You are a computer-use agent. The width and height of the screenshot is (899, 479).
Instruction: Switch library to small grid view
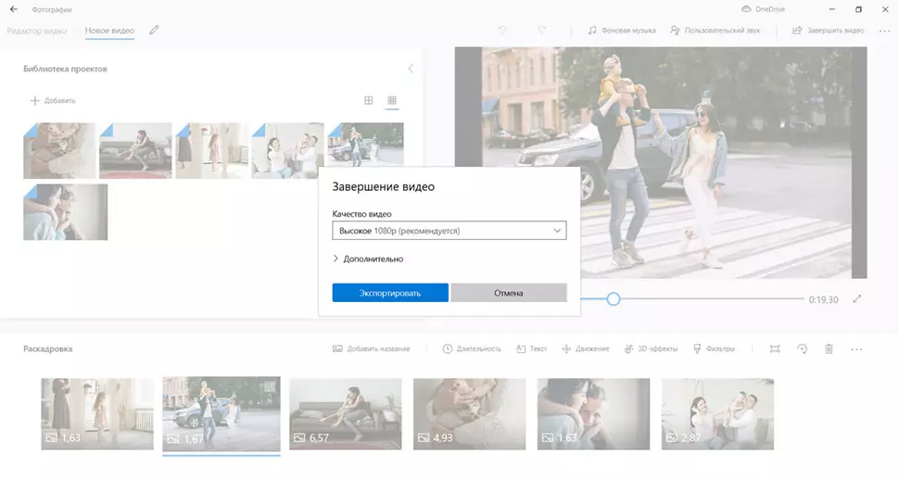click(x=392, y=100)
